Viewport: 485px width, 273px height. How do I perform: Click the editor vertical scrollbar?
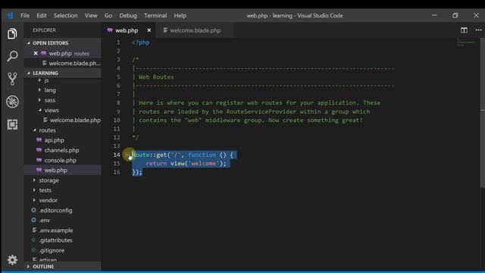(483, 113)
